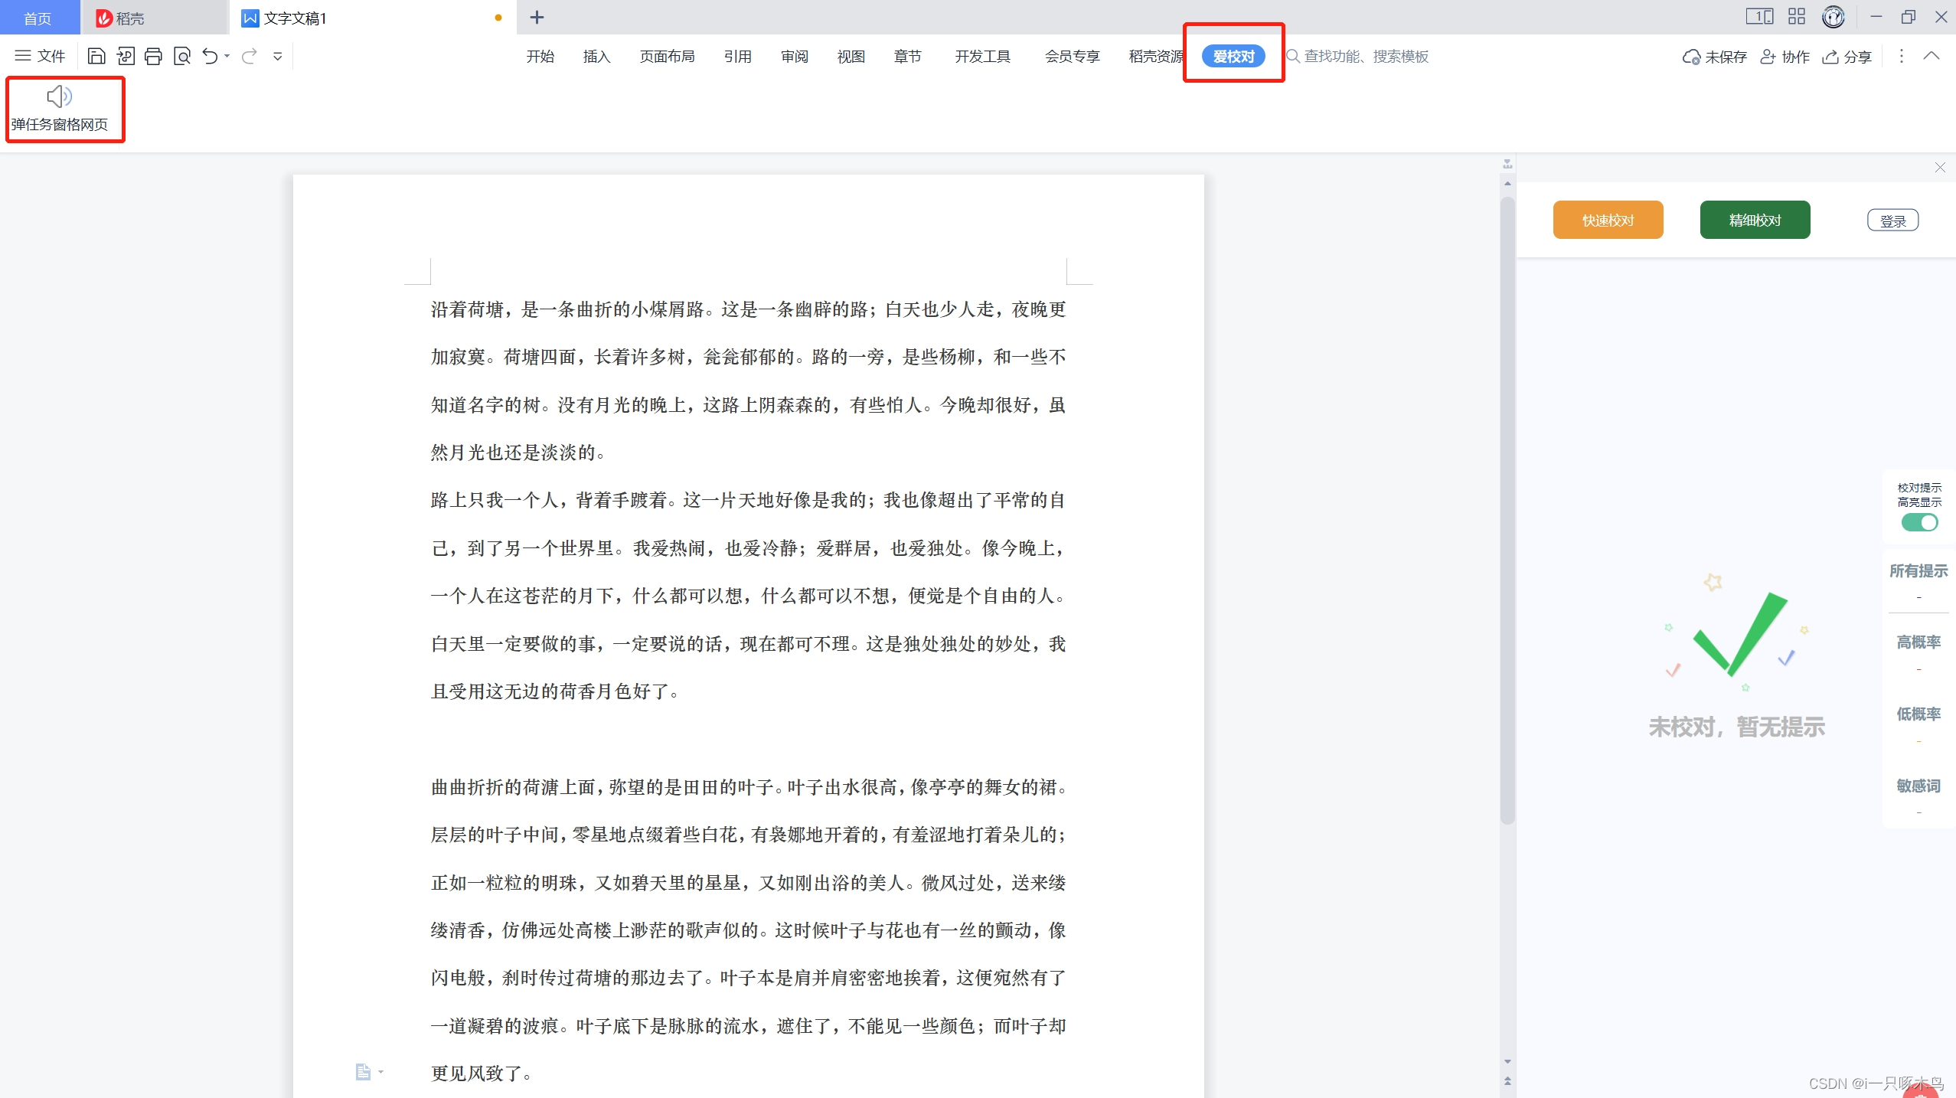
Task: Click the print icon in toolbar
Action: (153, 56)
